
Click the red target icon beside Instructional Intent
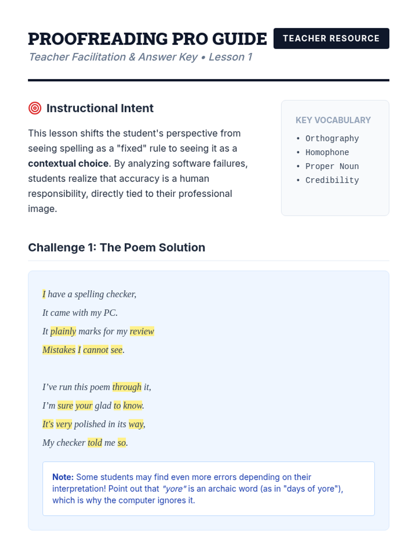(35, 108)
